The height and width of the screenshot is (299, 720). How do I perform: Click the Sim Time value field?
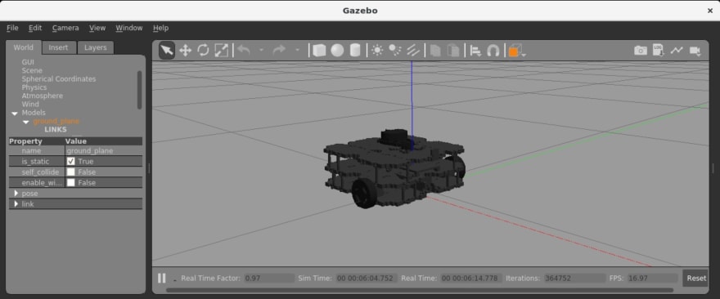click(366, 278)
